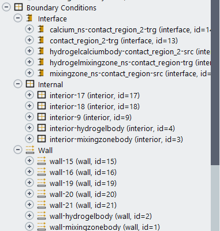Select interior-18 (interior, id=18)
The image size is (220, 231).
pos(95,107)
